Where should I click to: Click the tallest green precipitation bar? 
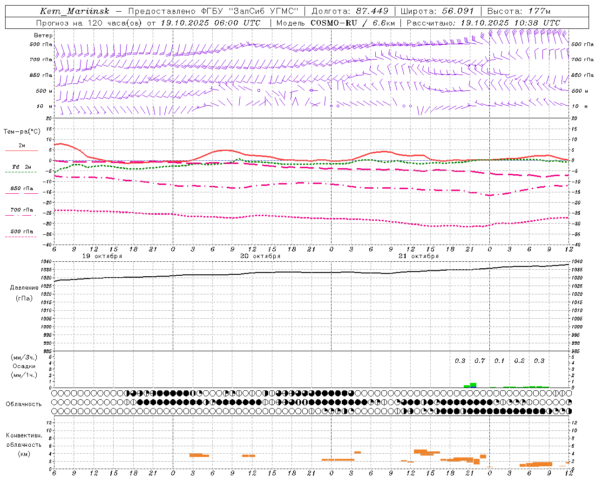(473, 385)
